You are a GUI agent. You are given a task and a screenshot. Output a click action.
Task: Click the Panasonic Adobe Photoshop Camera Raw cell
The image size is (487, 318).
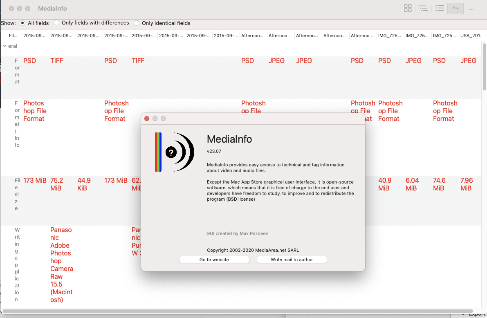[x=62, y=264]
